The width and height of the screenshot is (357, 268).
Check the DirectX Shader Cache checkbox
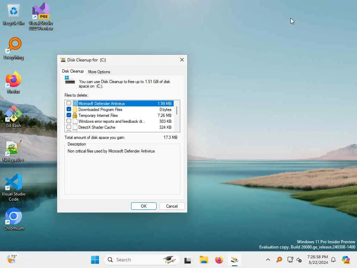[x=69, y=127]
